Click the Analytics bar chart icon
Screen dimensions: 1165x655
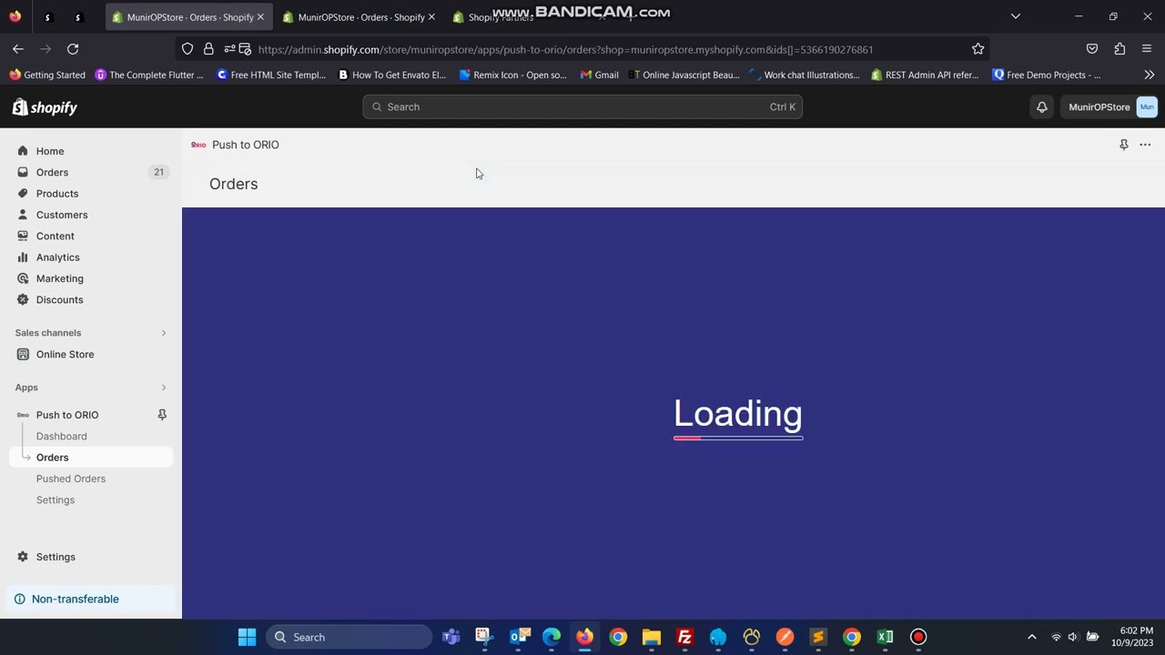23,257
